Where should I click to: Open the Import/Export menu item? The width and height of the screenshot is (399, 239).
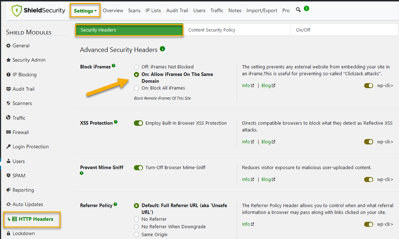(x=261, y=10)
